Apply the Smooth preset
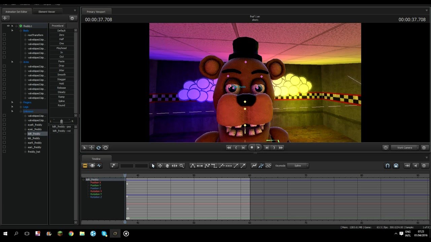 click(x=61, y=75)
